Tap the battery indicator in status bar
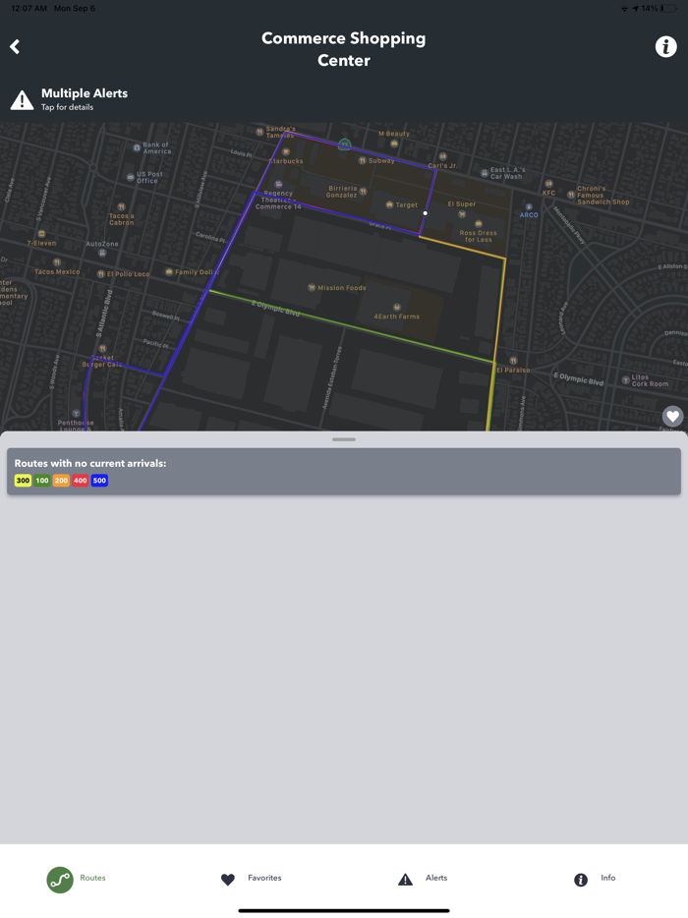 coord(668,8)
